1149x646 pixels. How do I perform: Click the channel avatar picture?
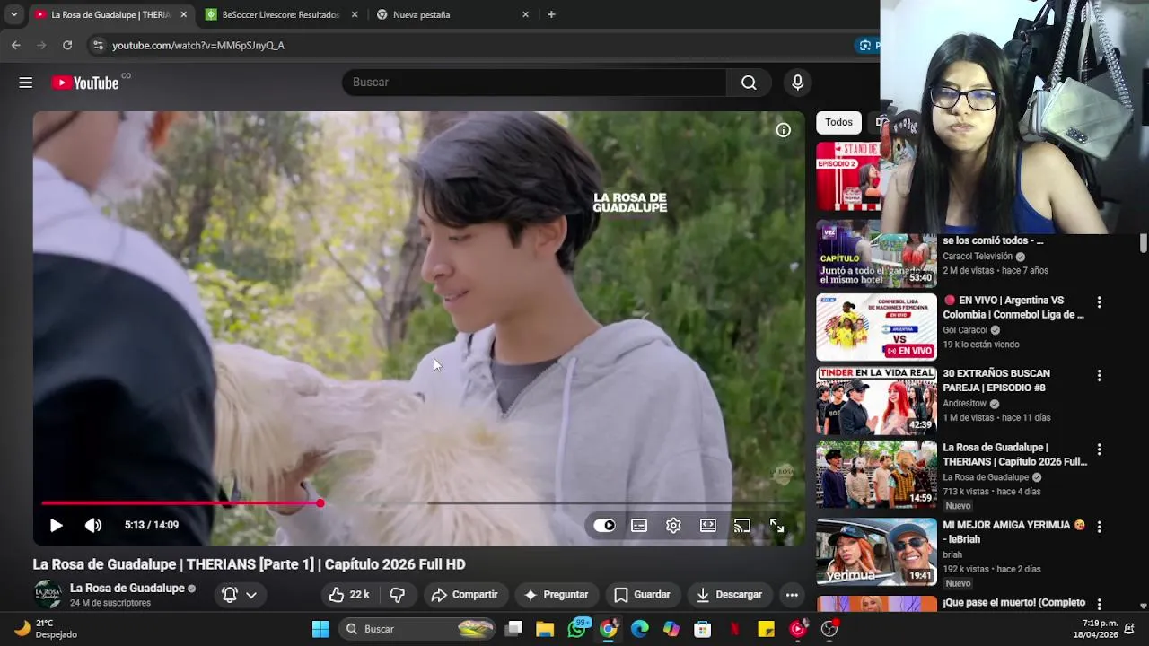[48, 594]
